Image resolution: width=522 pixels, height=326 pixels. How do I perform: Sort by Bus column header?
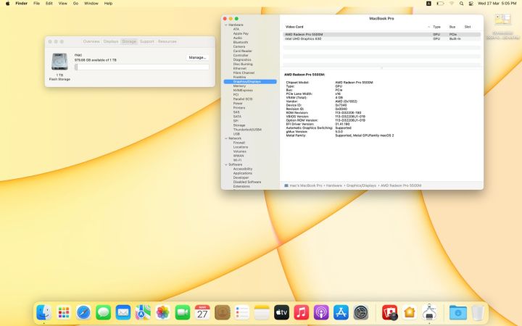click(452, 27)
